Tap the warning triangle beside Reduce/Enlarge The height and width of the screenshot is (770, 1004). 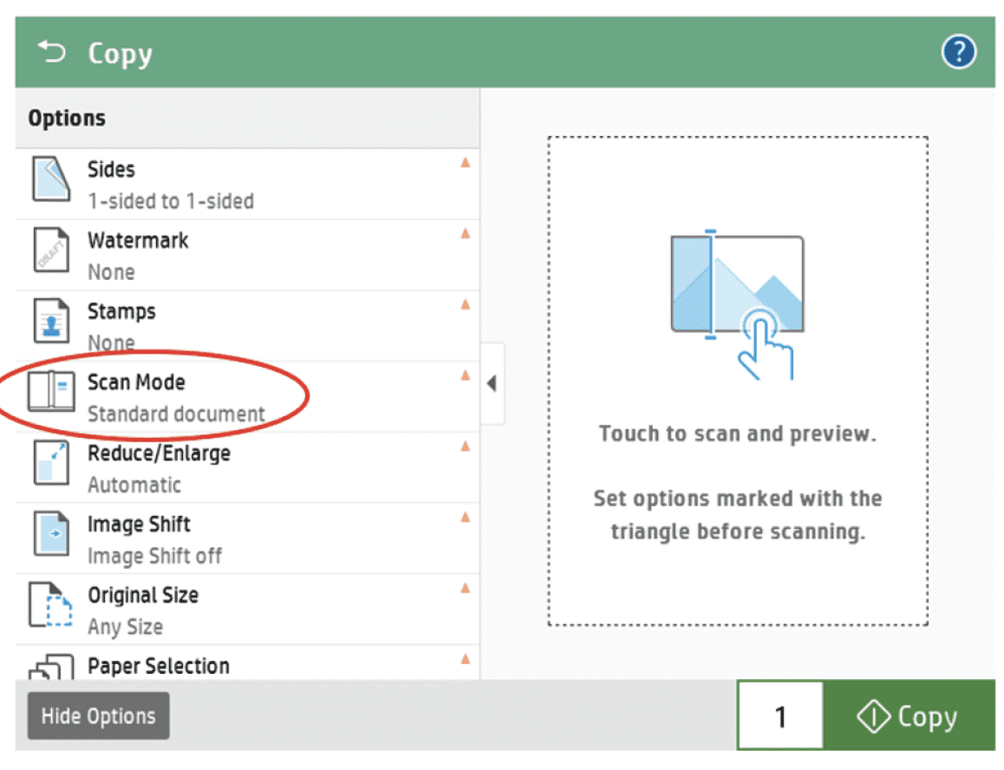click(x=466, y=446)
